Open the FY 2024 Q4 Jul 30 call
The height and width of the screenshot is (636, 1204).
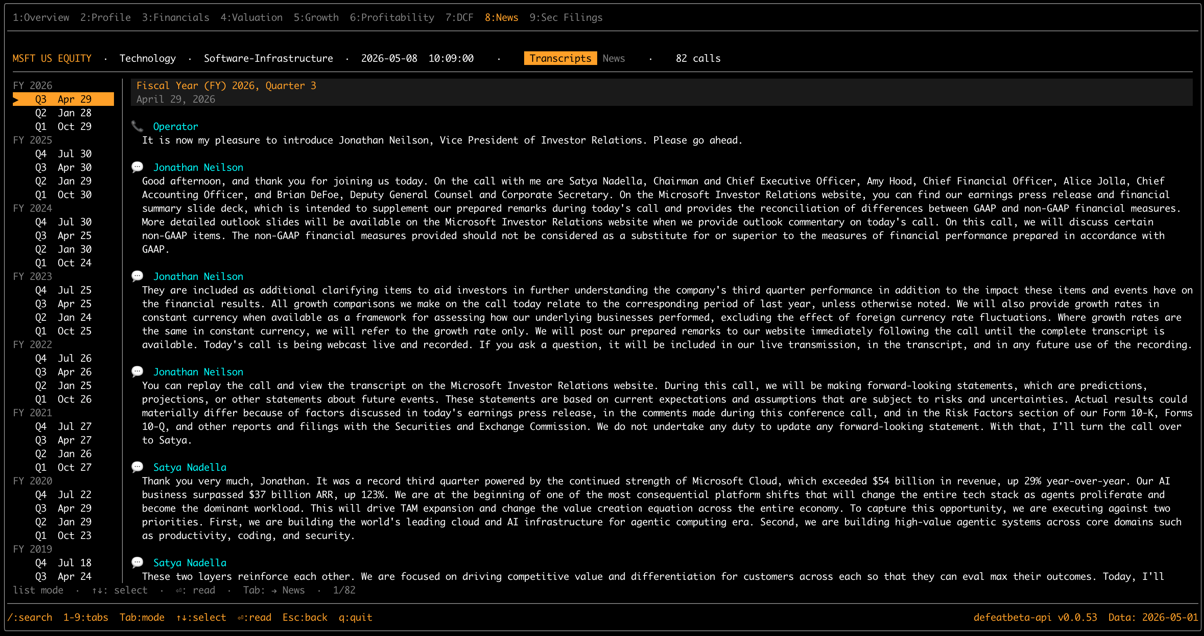(63, 222)
